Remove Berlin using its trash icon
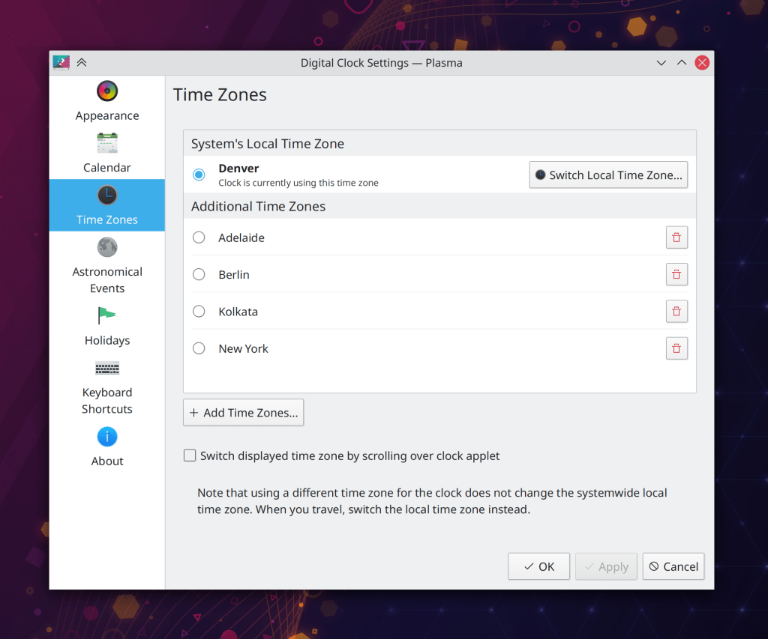The width and height of the screenshot is (768, 639). point(676,274)
